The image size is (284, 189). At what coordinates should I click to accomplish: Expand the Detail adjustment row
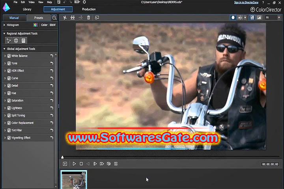point(5,85)
